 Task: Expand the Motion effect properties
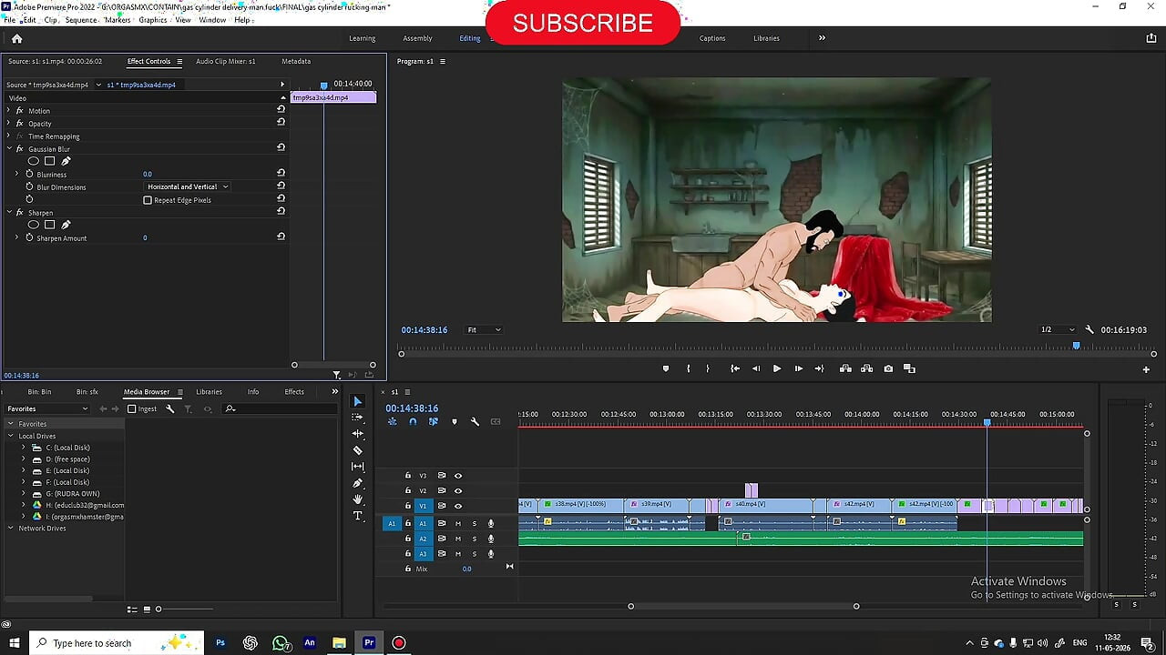(x=9, y=110)
